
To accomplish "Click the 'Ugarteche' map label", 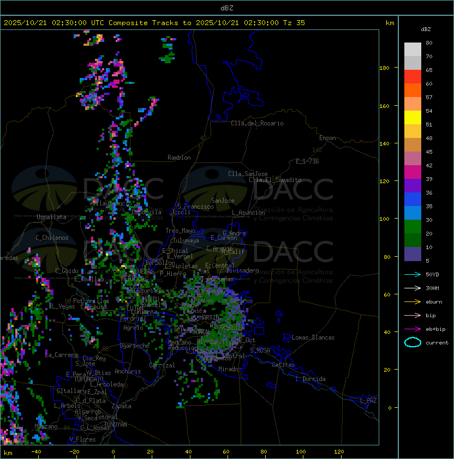I will pos(135,346).
